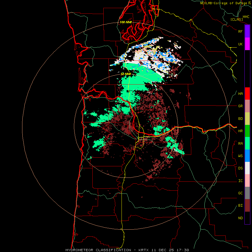Image resolution: width=252 pixels, height=252 pixels.
Task: Click the GR legend label
Action: 240,106
